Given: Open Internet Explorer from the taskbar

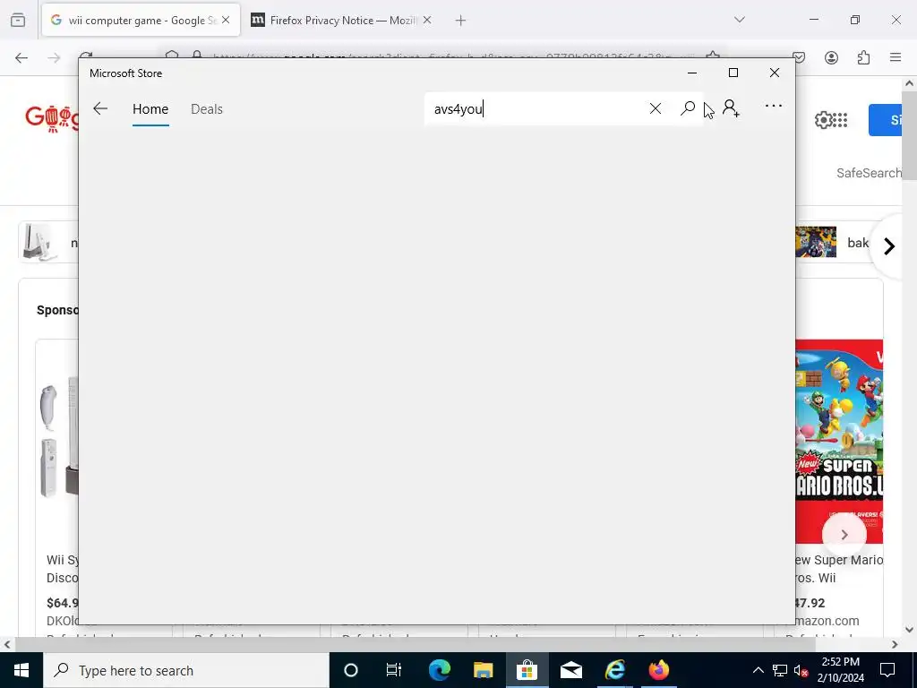Looking at the screenshot, I should tap(614, 670).
